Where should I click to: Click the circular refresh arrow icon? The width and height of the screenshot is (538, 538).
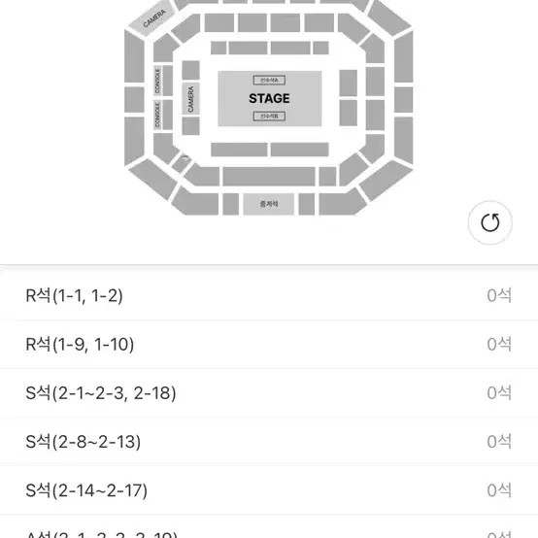[490, 222]
